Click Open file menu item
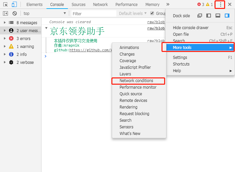 point(200,34)
